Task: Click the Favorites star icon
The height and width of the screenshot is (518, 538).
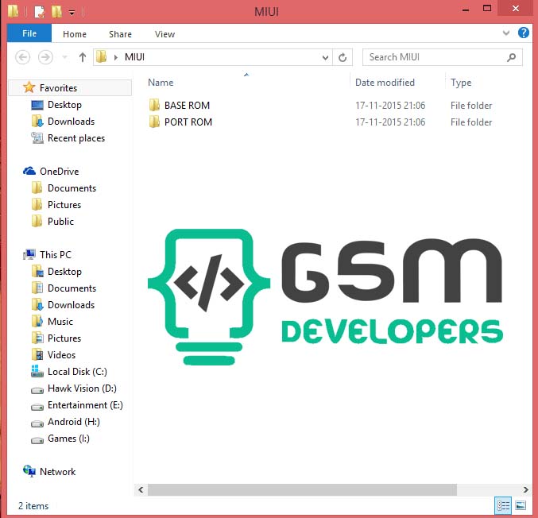Action: pos(29,87)
